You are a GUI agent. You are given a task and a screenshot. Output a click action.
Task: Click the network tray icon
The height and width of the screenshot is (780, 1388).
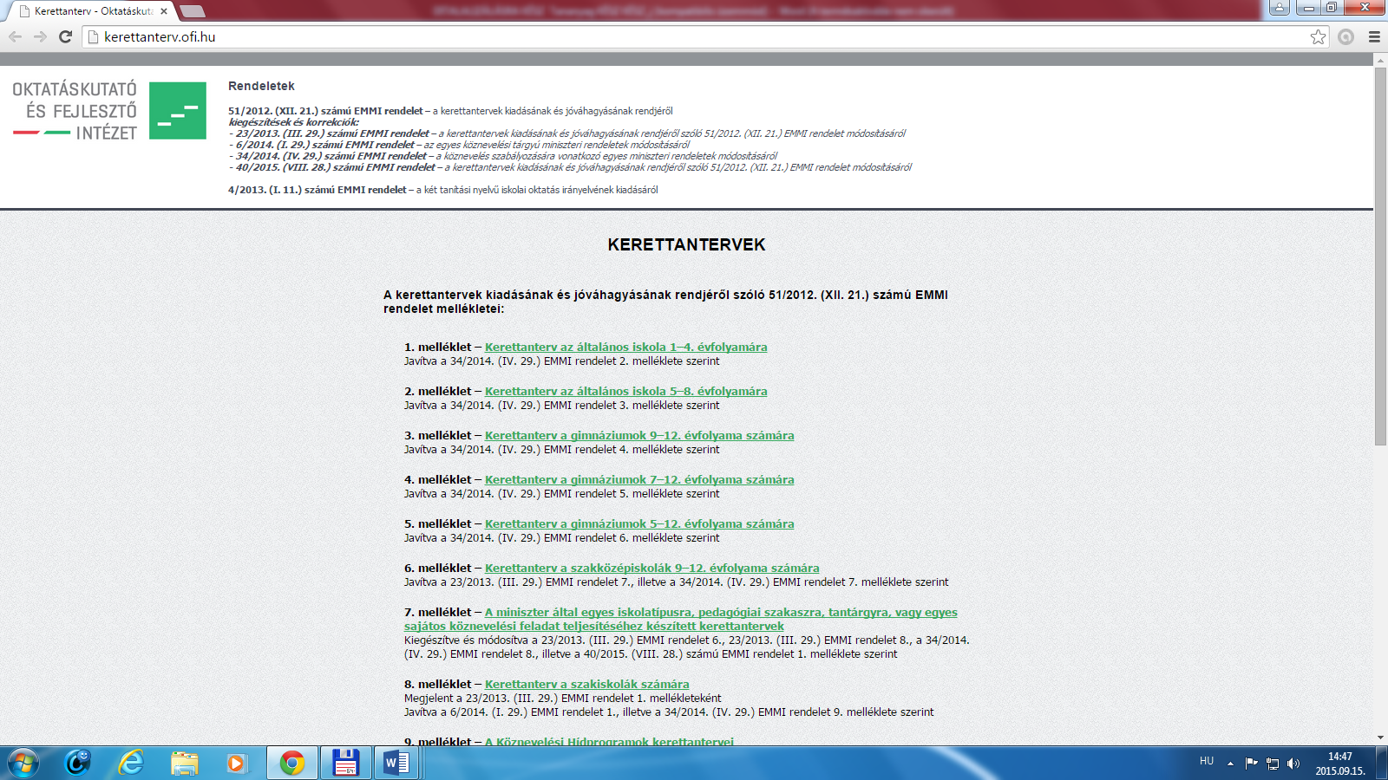click(x=1273, y=764)
